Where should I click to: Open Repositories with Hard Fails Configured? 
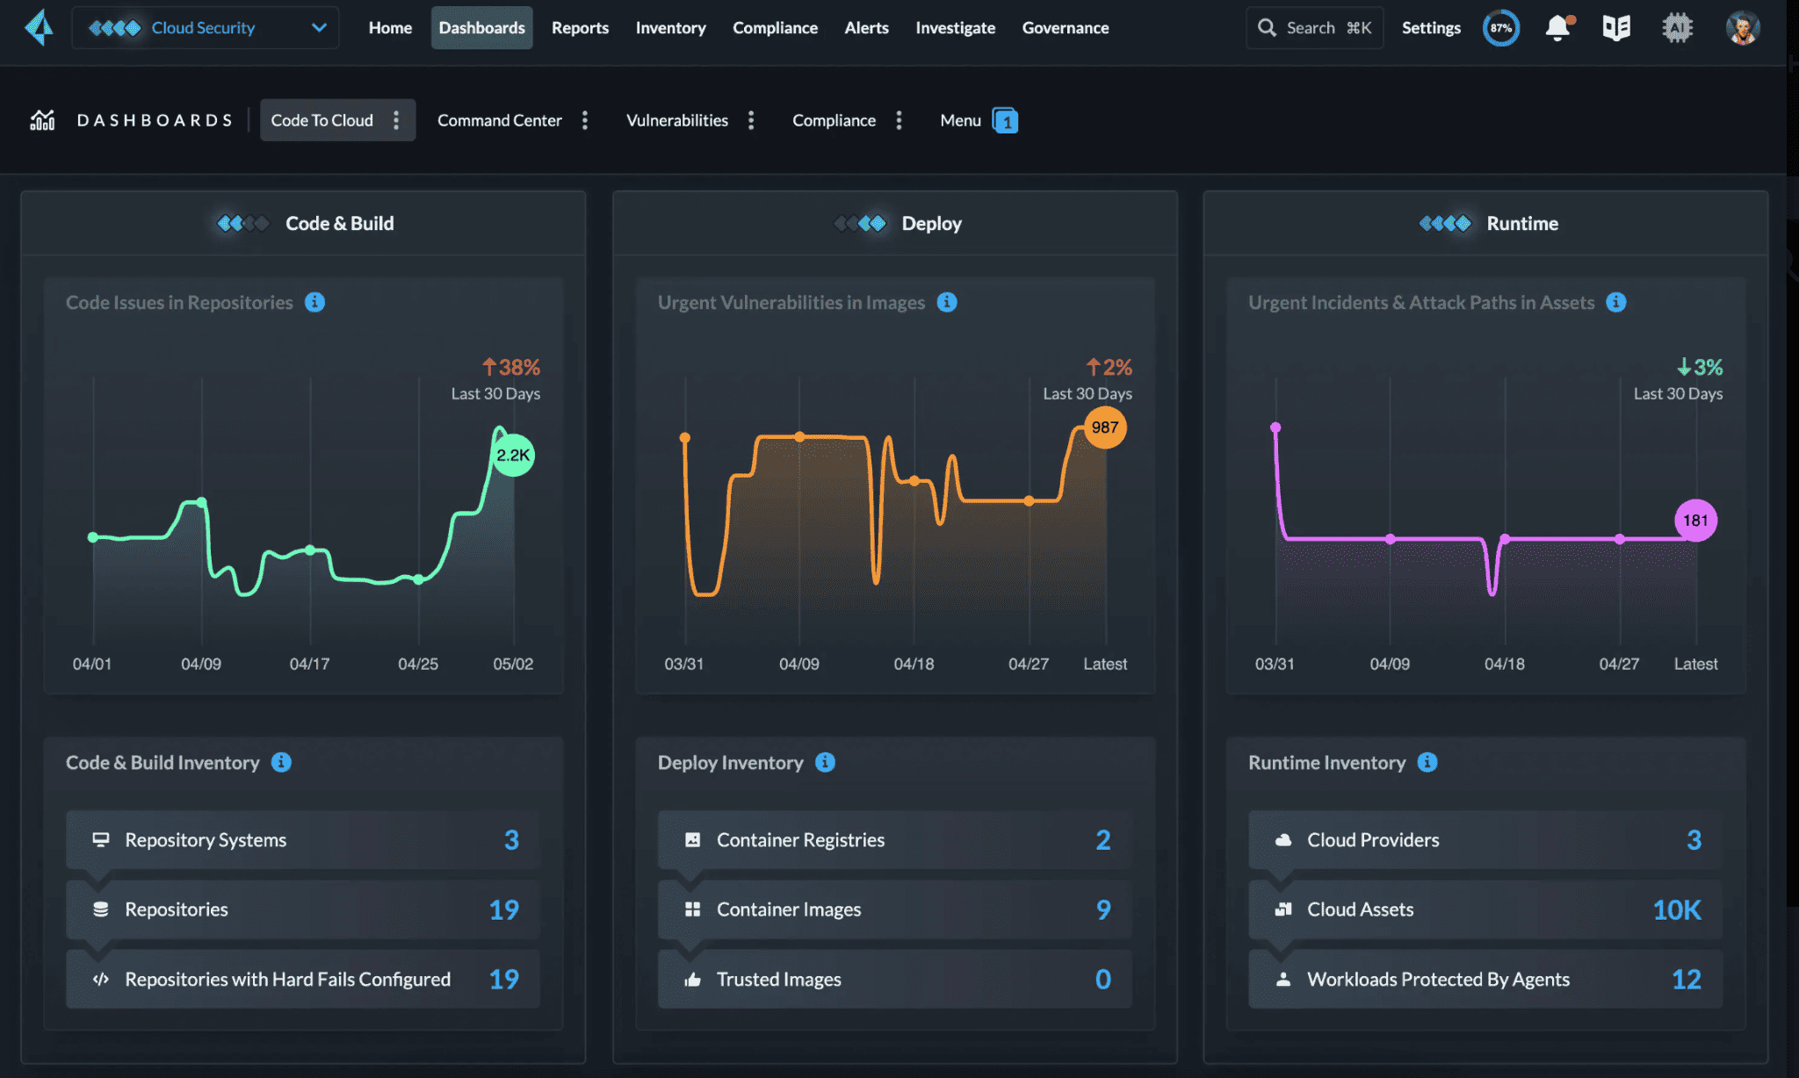coord(303,979)
